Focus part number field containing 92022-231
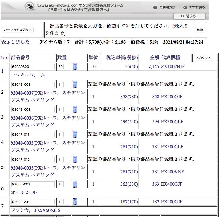 coord(33,202)
